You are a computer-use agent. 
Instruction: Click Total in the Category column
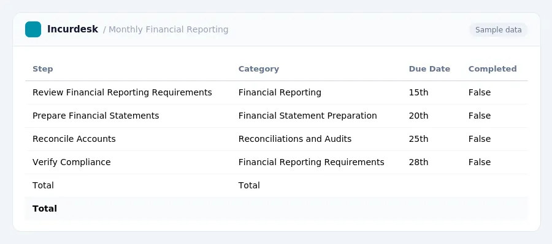249,185
